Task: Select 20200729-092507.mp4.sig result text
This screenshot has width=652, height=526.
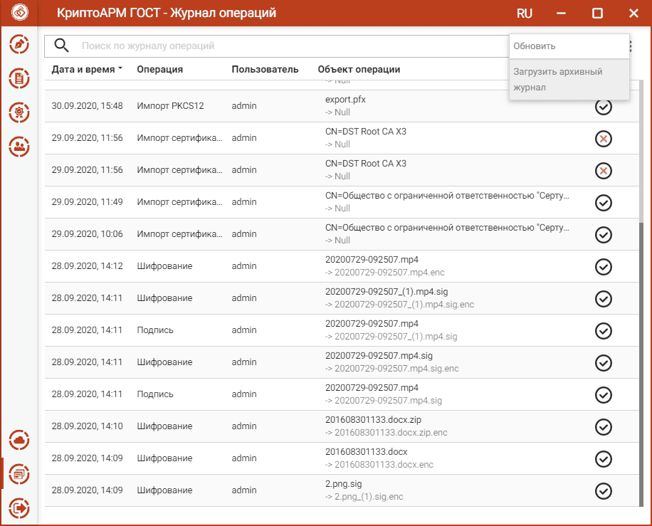Action: click(x=389, y=401)
